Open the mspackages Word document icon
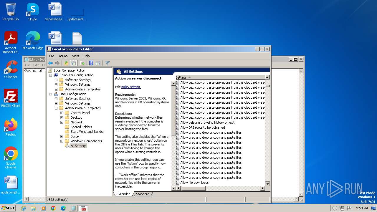The width and height of the screenshot is (377, 212). [55, 12]
